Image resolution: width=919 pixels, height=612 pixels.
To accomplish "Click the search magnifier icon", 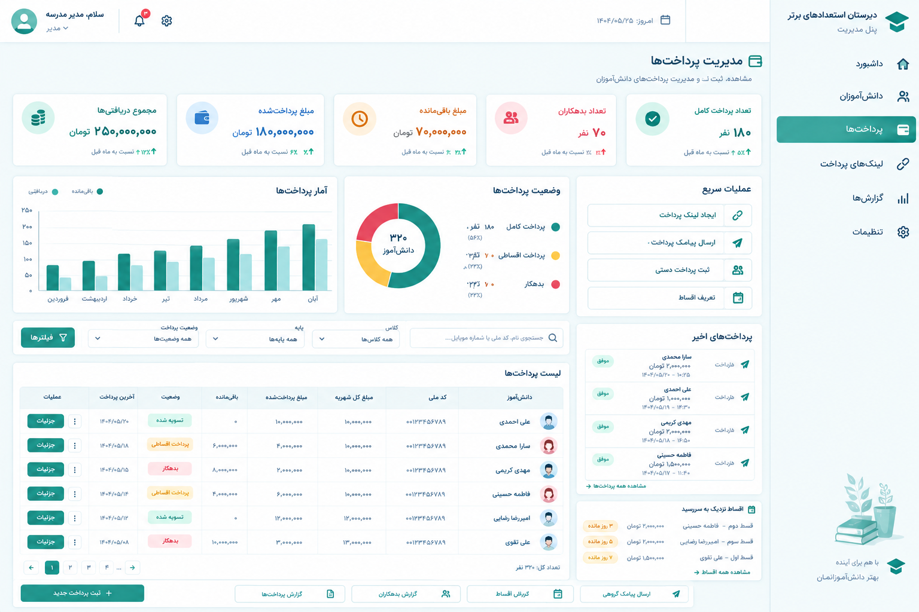I will point(553,338).
